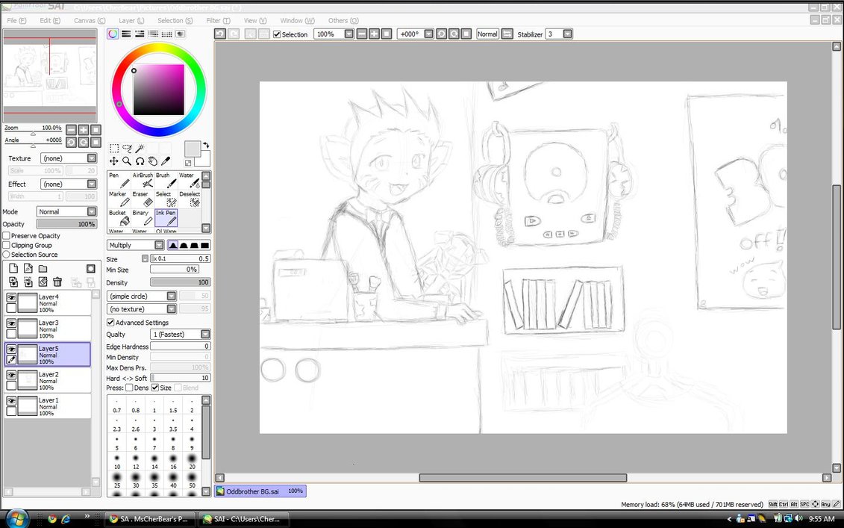The height and width of the screenshot is (528, 844).
Task: Pick the Eraser tool
Action: tap(143, 199)
